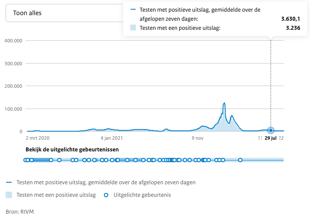Click the tallest peak of the chart

pos(224,103)
